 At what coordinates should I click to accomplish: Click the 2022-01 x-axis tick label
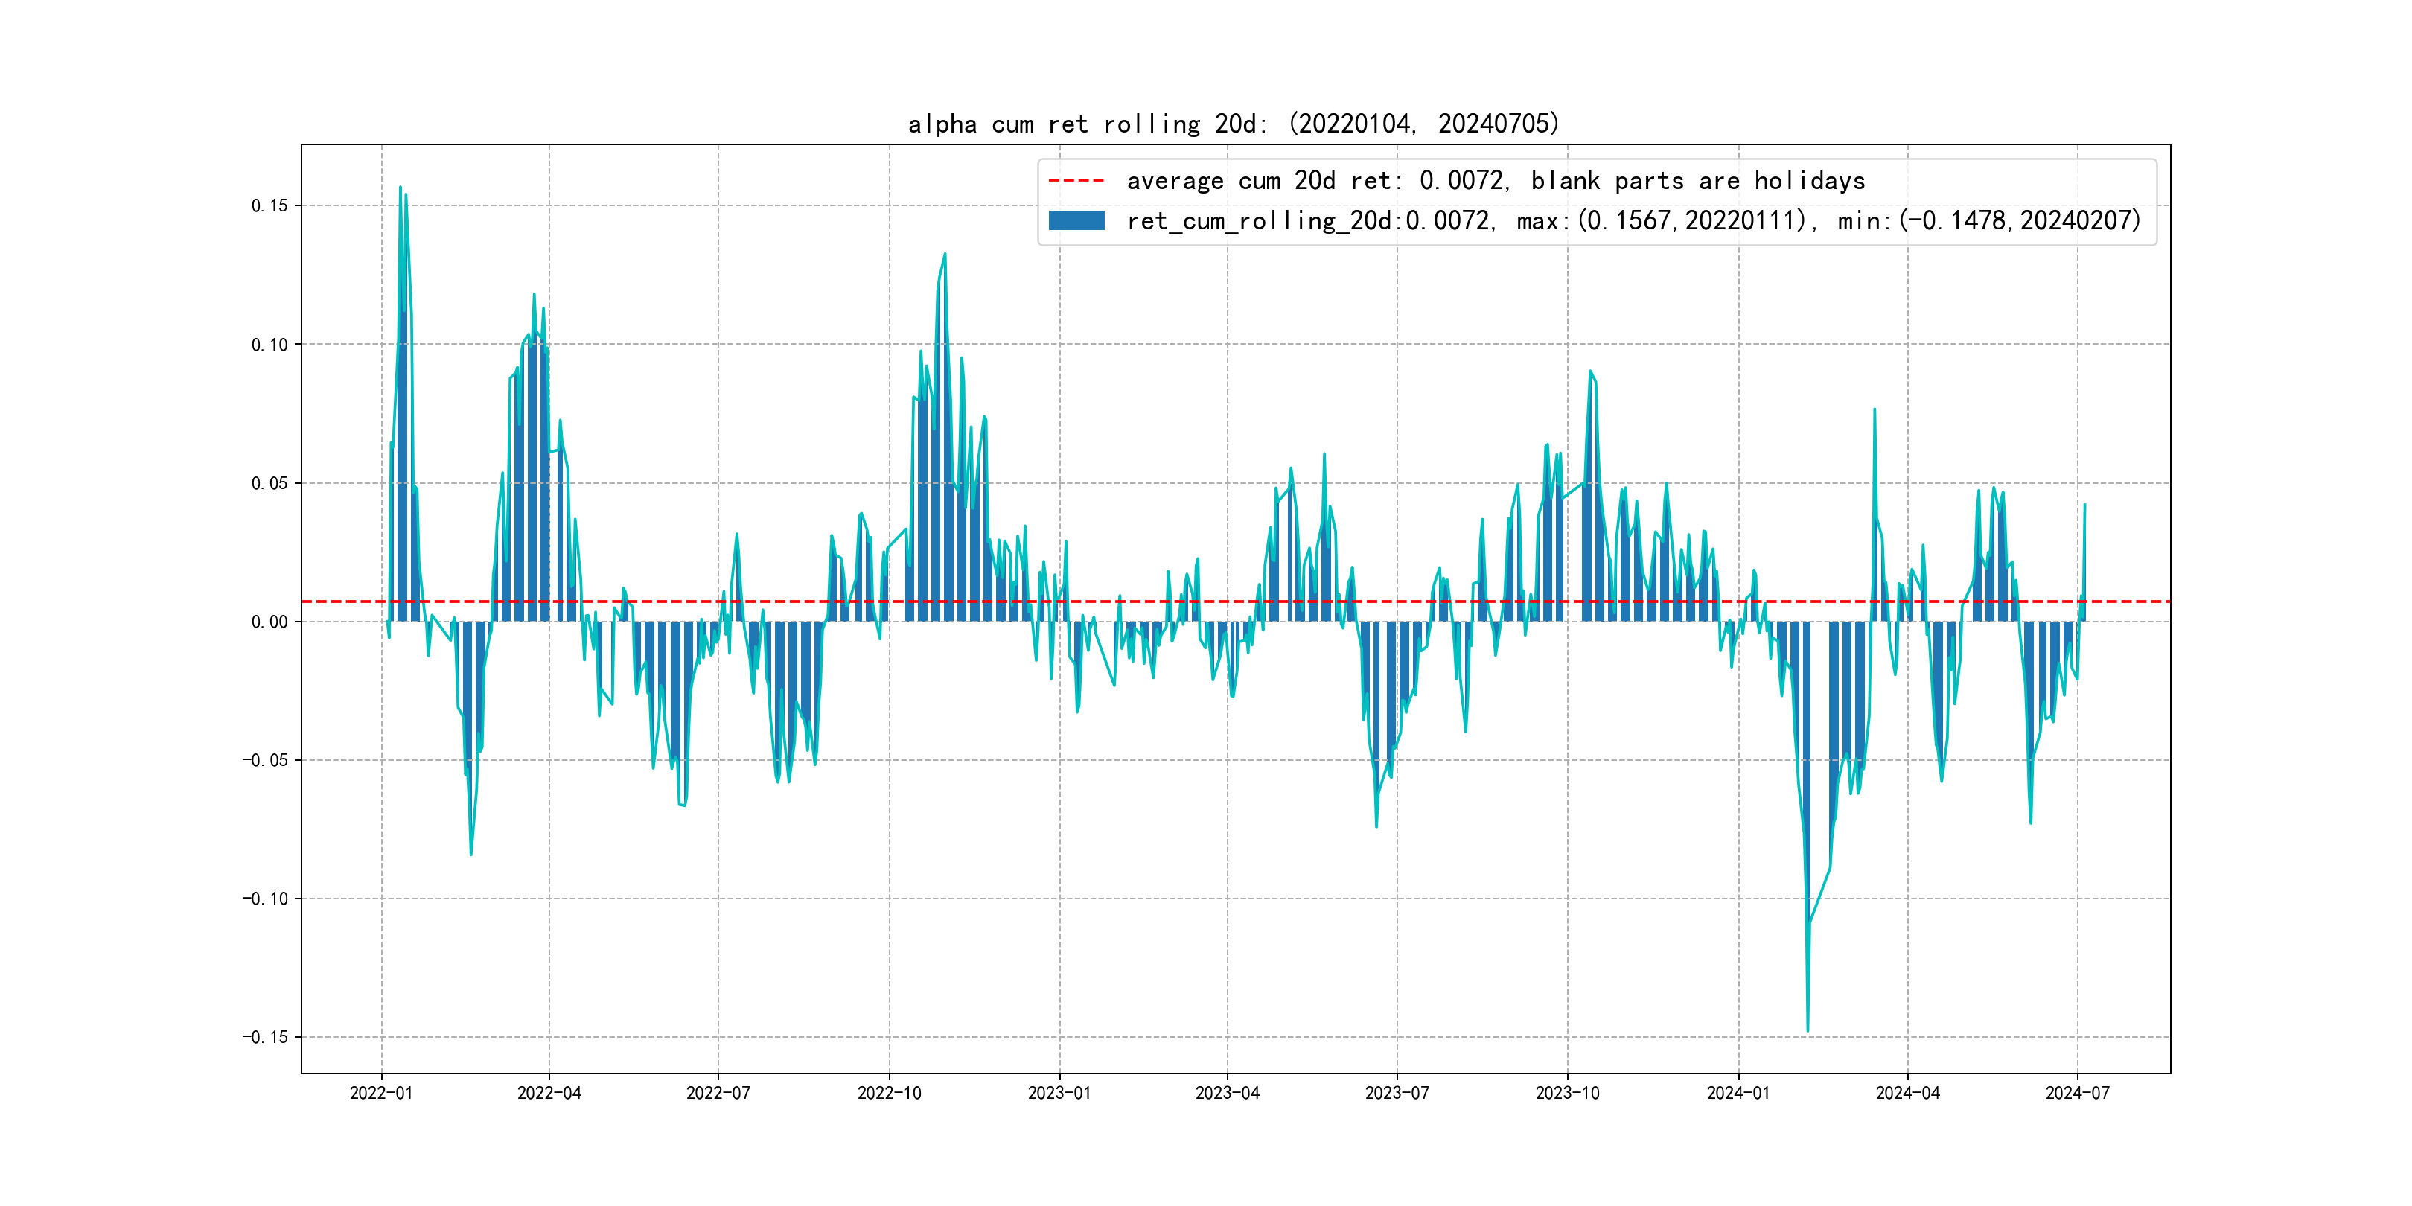click(x=381, y=1093)
